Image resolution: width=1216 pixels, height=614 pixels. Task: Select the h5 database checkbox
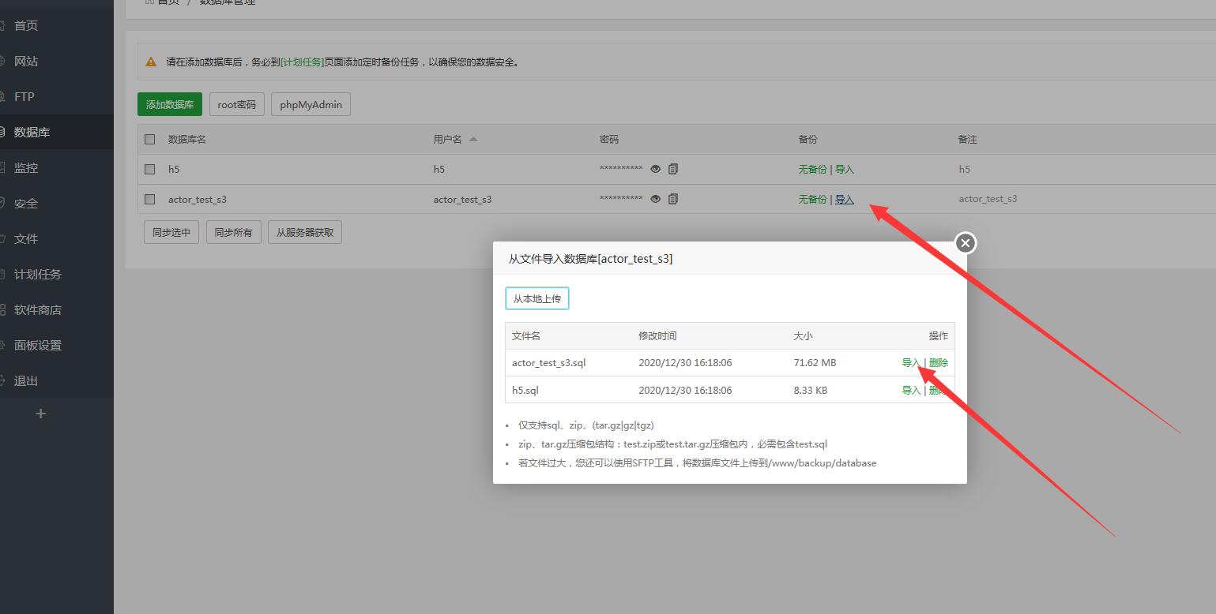pos(150,169)
